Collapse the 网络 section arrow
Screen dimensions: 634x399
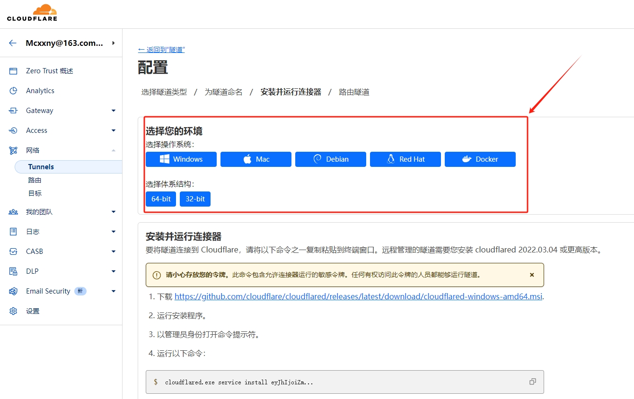[114, 150]
